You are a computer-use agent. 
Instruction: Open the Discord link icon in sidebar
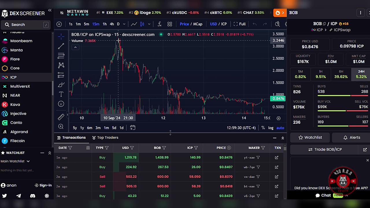click(33, 196)
